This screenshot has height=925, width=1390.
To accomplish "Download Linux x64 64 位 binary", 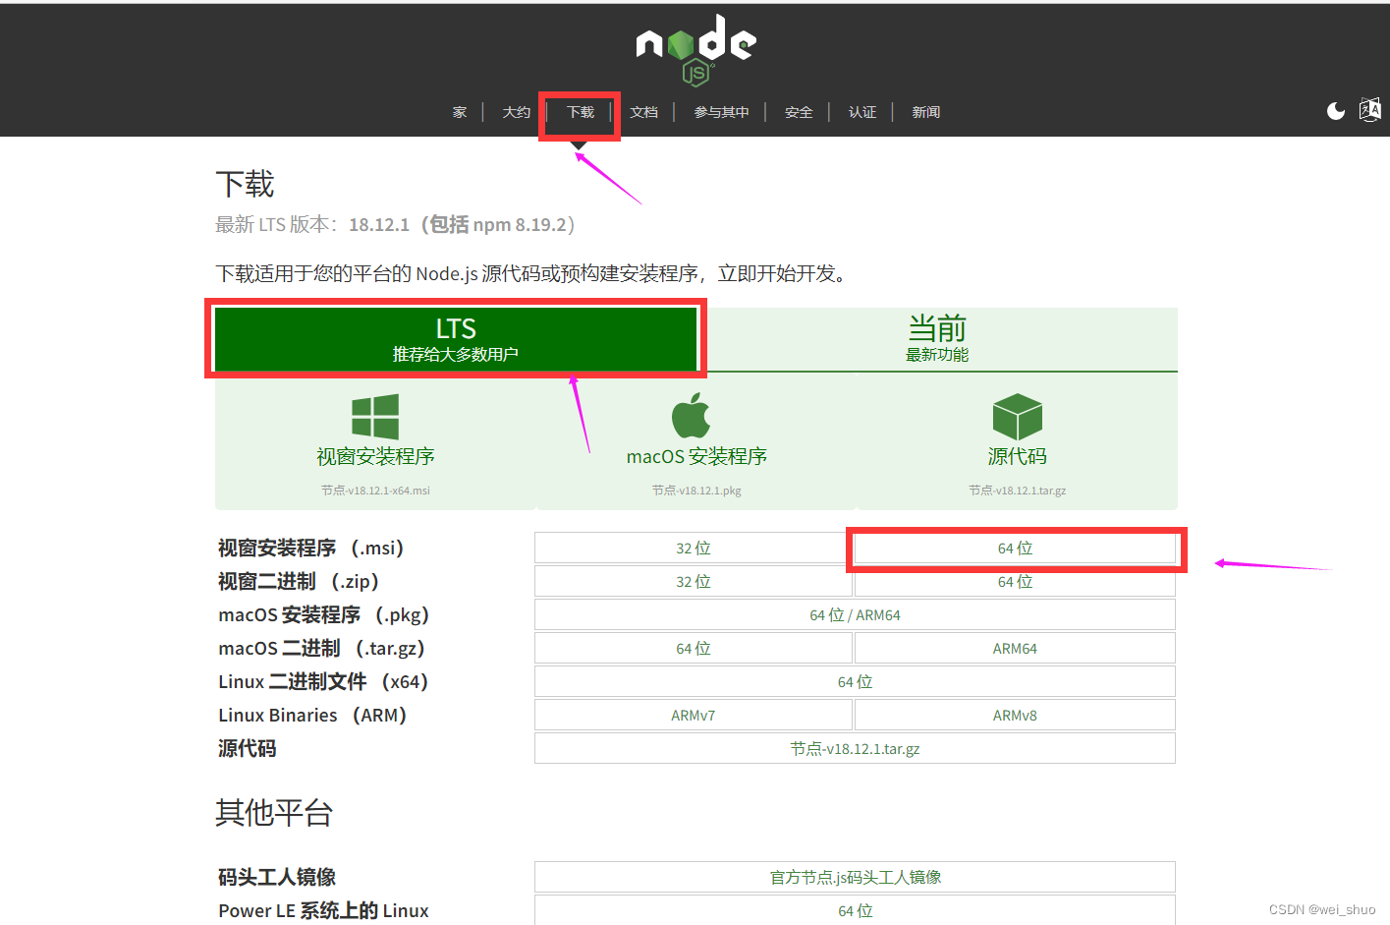I will (x=855, y=682).
